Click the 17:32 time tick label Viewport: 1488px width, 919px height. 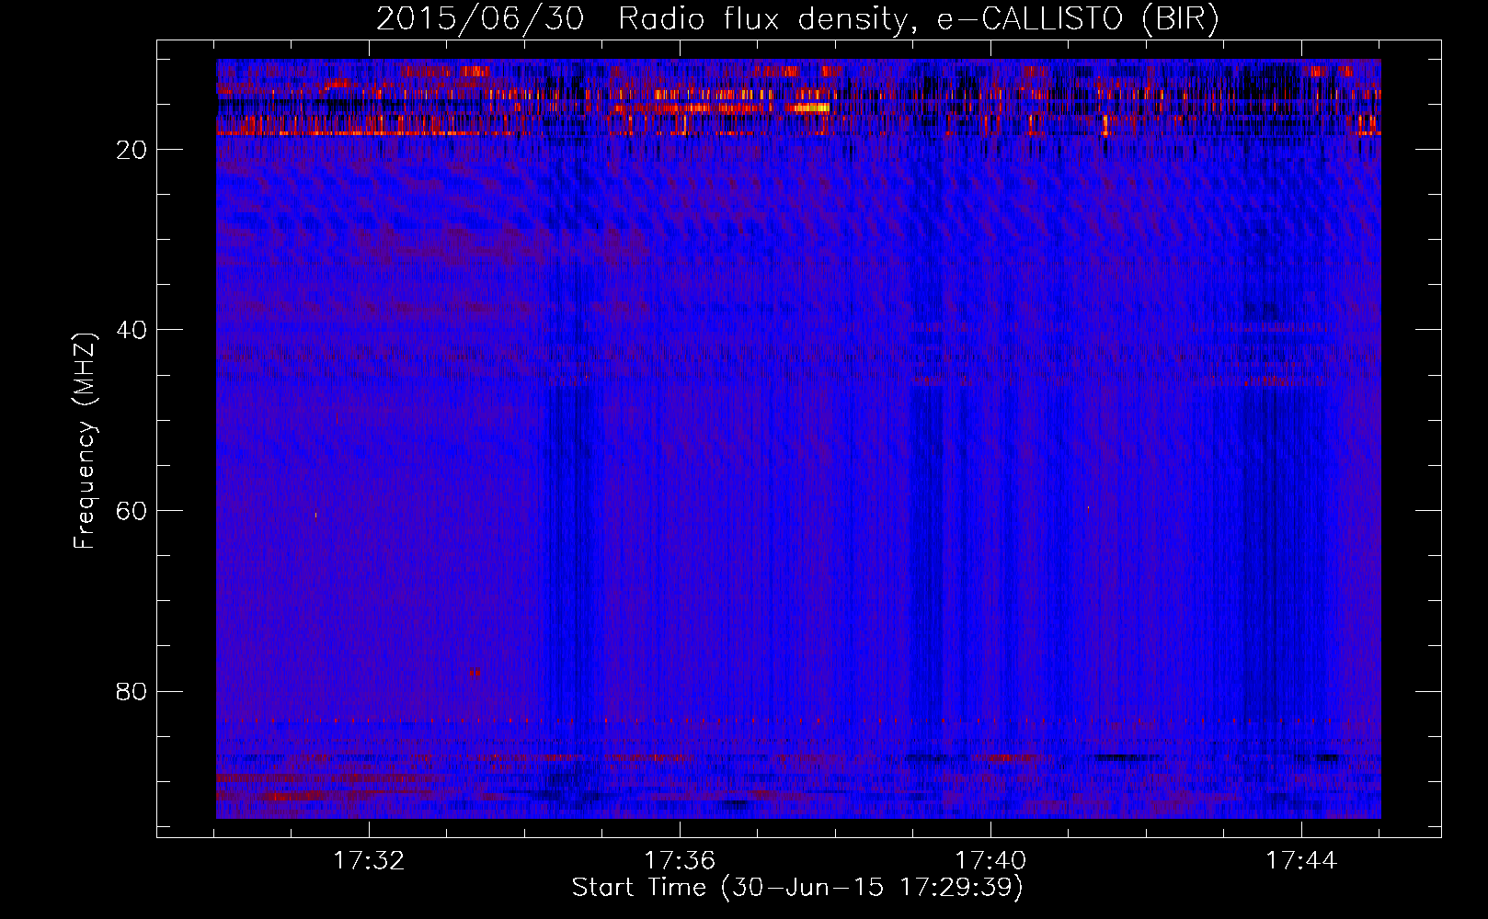[369, 861]
